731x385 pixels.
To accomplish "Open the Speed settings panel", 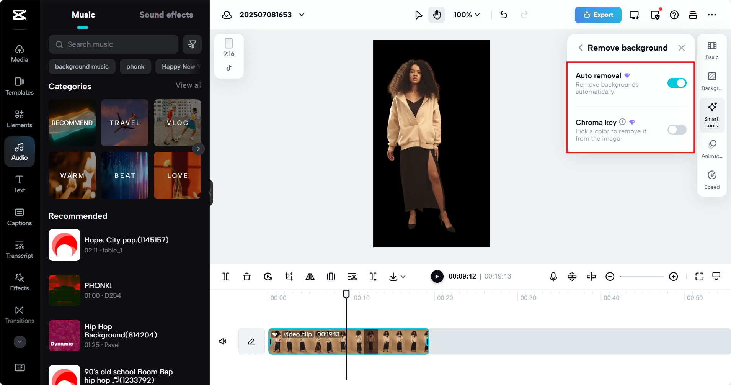I will (x=712, y=180).
